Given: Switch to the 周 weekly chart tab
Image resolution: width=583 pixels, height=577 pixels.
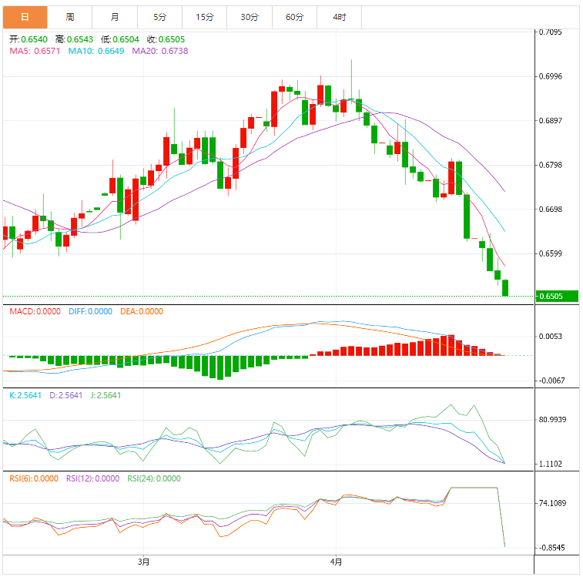Looking at the screenshot, I should (70, 16).
